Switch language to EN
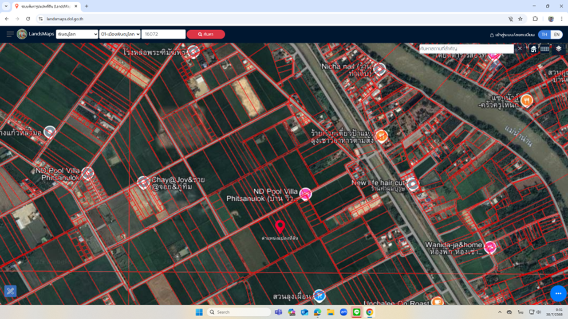The image size is (568, 319). [556, 35]
